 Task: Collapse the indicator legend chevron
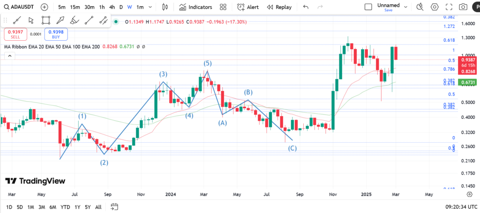(8, 56)
